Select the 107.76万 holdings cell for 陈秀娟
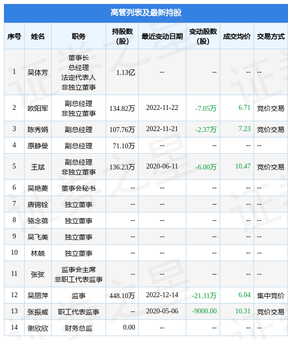 [122, 130]
